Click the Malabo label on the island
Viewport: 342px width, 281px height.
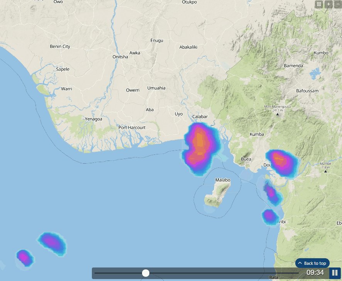[223, 180]
